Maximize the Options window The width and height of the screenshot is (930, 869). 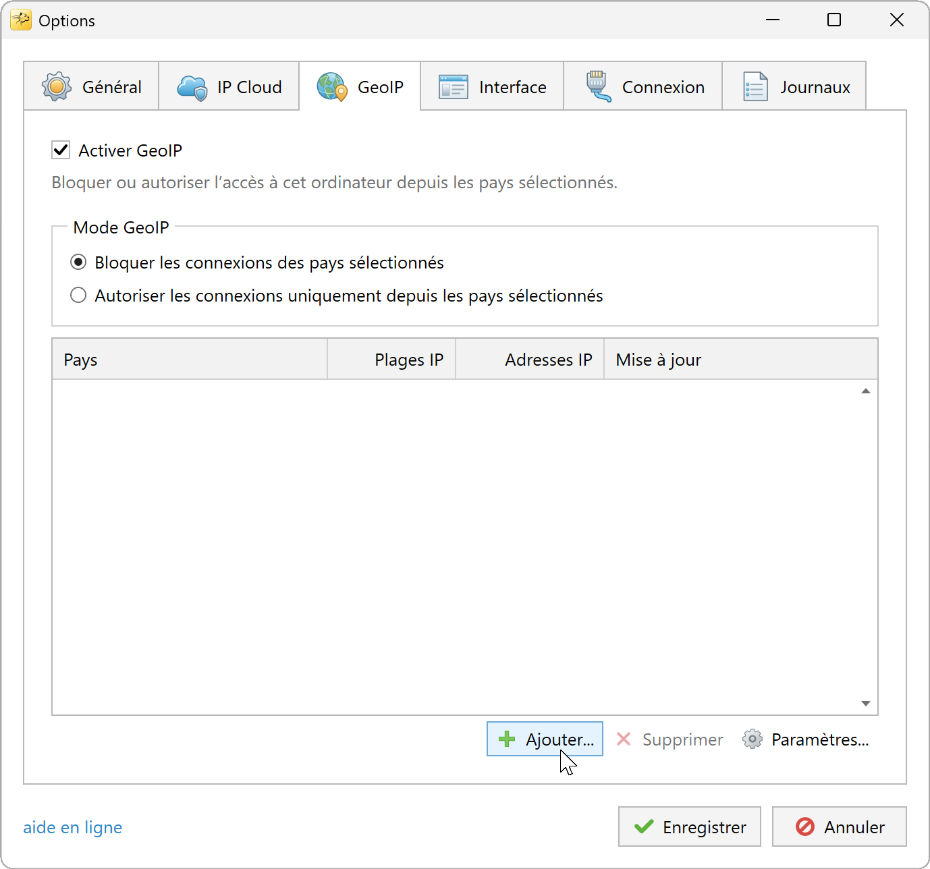pos(834,20)
